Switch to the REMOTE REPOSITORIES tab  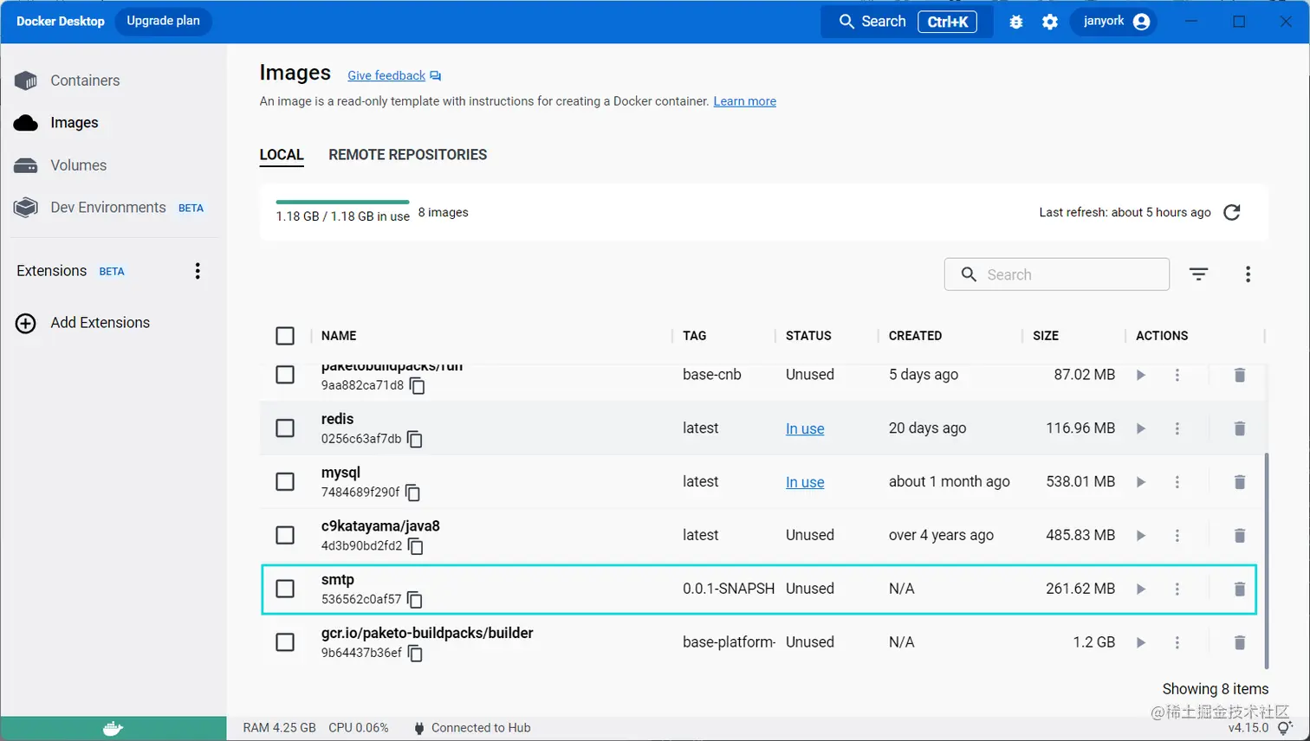click(408, 155)
